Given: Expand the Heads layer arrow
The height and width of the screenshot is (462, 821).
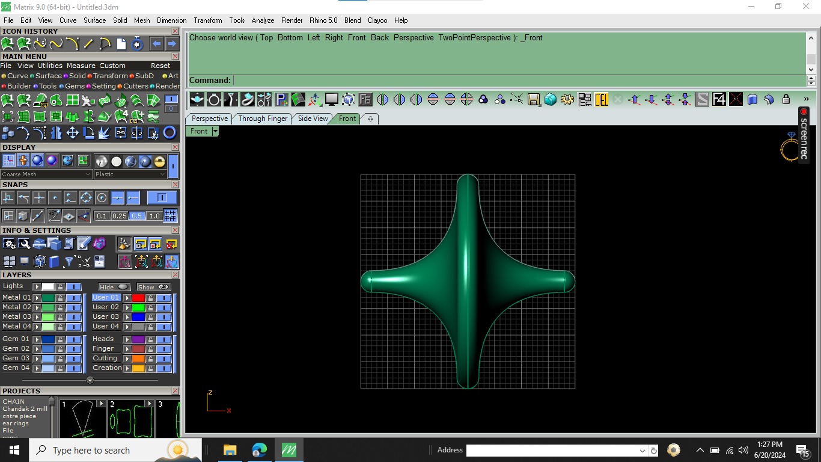Looking at the screenshot, I should [x=127, y=339].
